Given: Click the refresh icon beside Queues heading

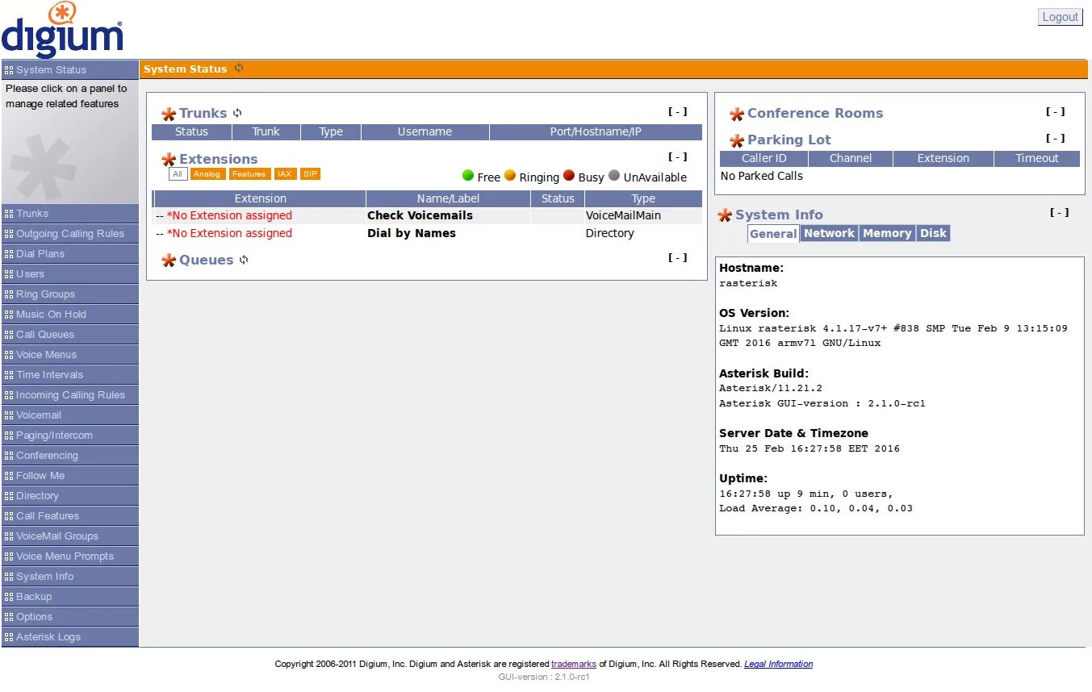Looking at the screenshot, I should tap(244, 260).
